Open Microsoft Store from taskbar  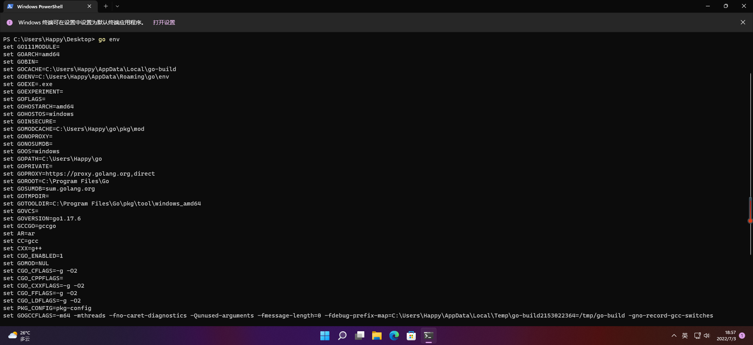[411, 336]
